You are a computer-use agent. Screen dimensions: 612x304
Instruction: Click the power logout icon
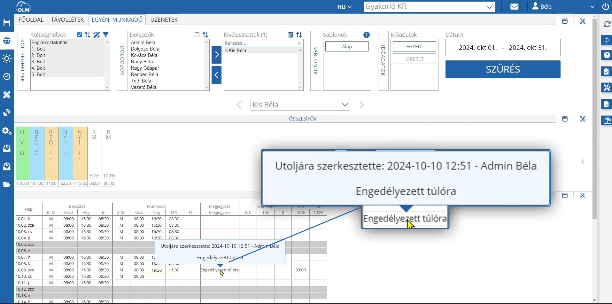606,7
